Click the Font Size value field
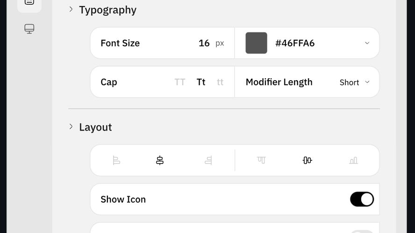The width and height of the screenshot is (415, 233). (x=204, y=43)
